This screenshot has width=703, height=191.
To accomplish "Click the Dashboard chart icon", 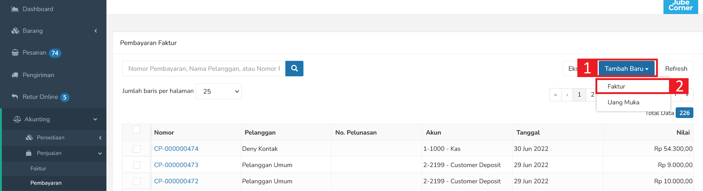I will click(15, 9).
